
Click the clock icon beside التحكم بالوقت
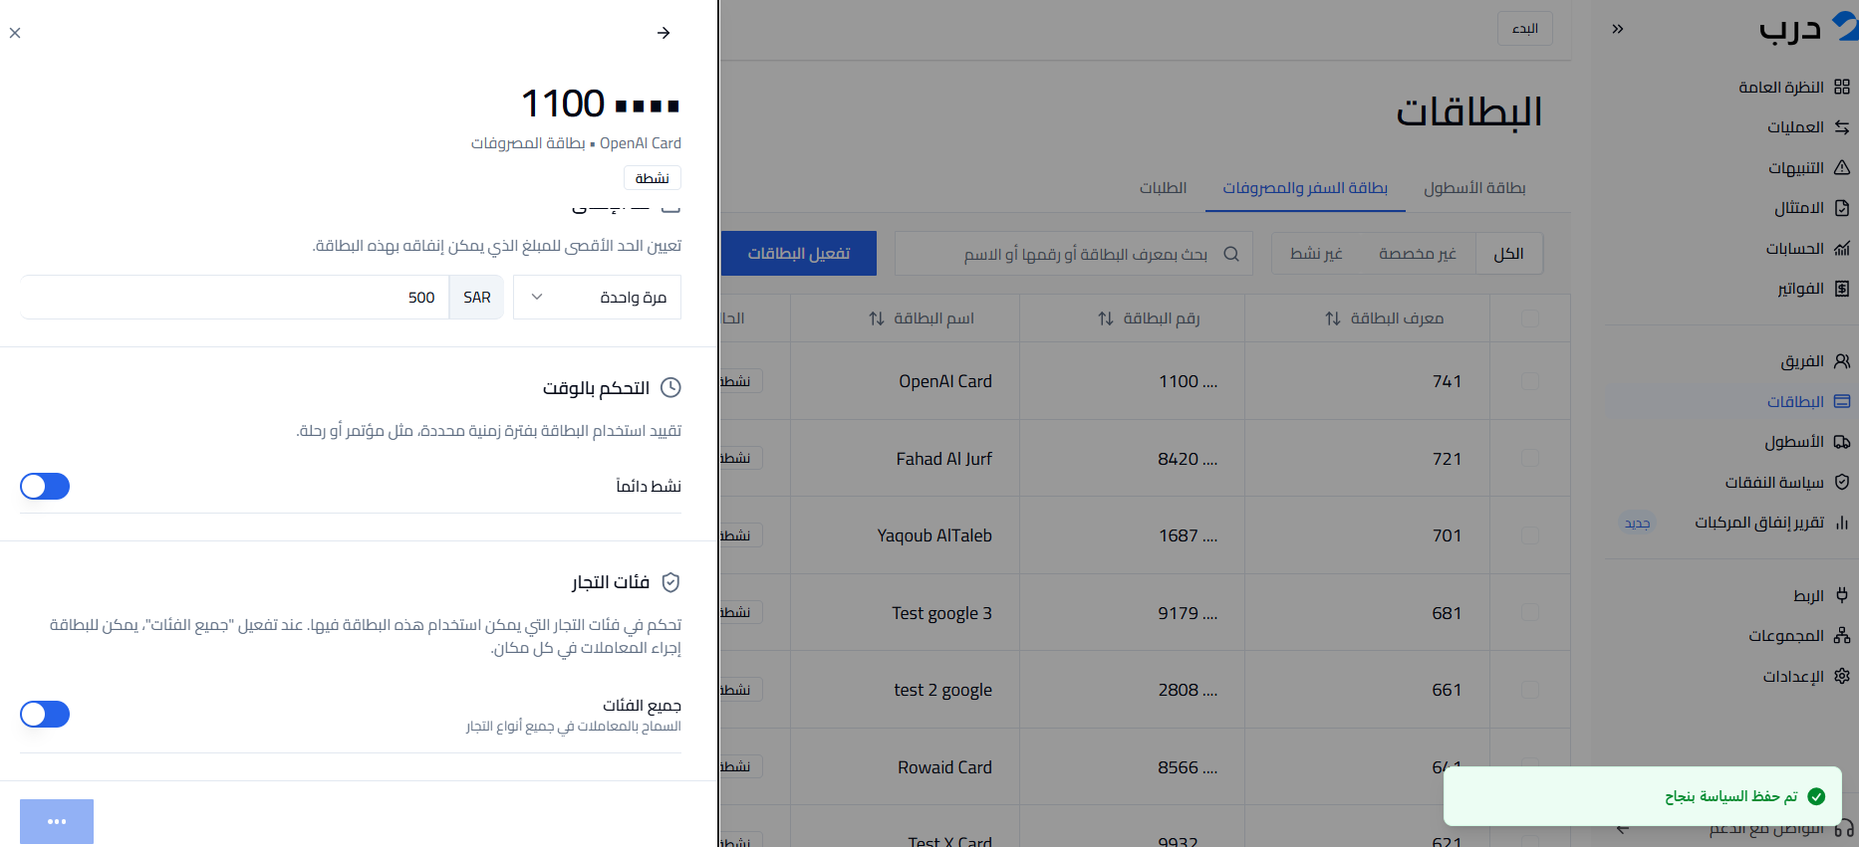point(671,388)
